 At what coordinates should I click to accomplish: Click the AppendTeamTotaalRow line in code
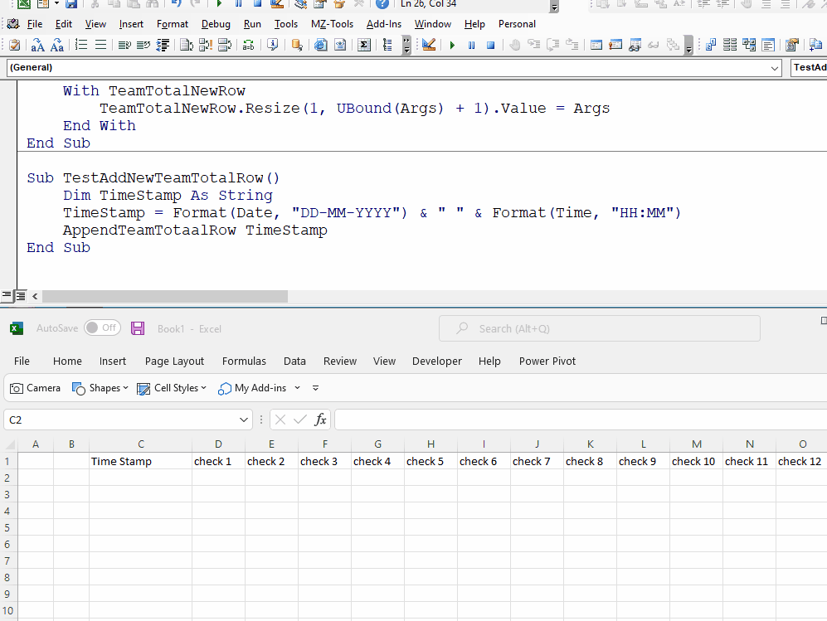[195, 230]
